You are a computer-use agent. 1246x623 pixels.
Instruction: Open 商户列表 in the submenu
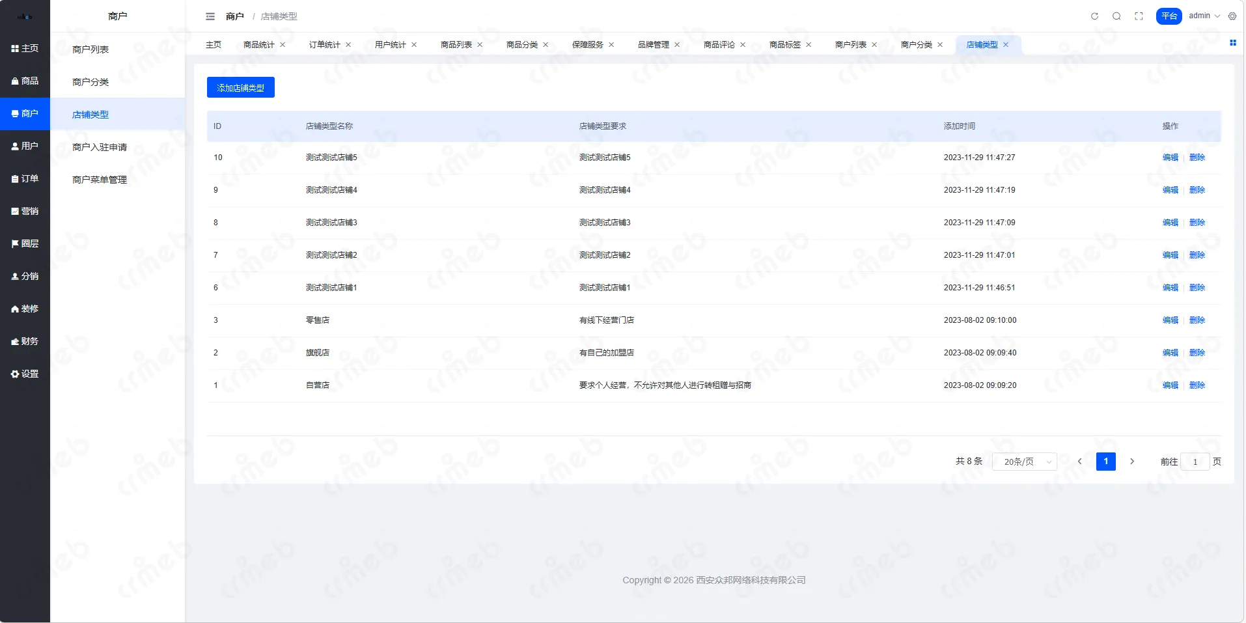(x=118, y=49)
